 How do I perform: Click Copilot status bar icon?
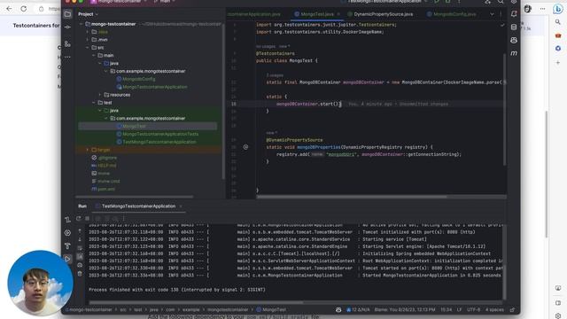[x=338, y=309]
